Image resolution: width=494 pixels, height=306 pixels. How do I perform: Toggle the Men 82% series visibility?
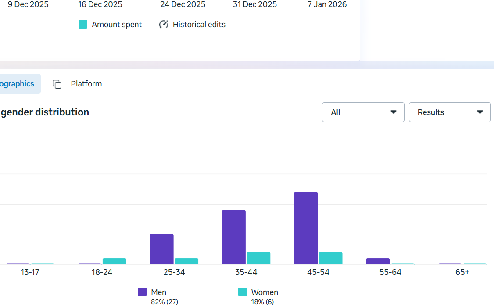[153, 294]
